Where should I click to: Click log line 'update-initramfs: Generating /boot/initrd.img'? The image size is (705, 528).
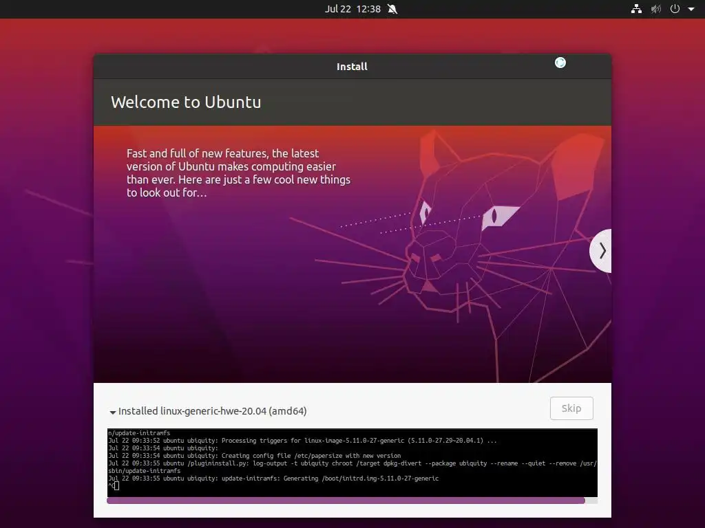click(x=273, y=478)
